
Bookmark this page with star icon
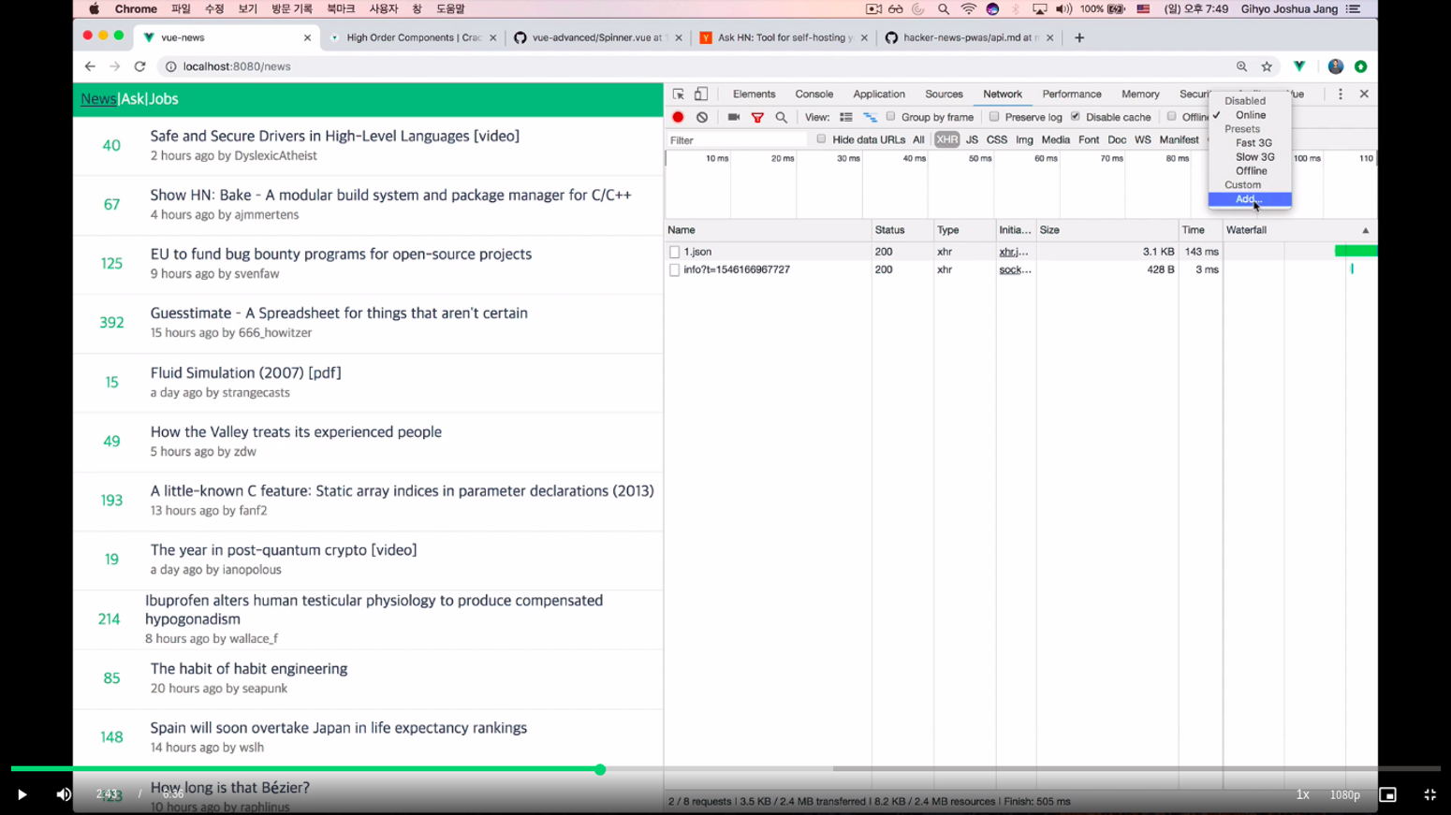(1267, 66)
